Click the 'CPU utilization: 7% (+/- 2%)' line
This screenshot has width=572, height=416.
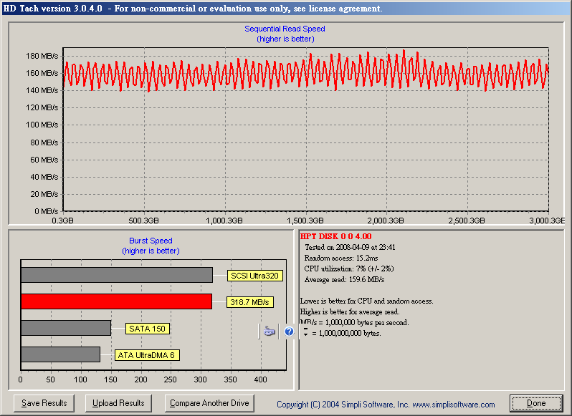click(x=349, y=269)
